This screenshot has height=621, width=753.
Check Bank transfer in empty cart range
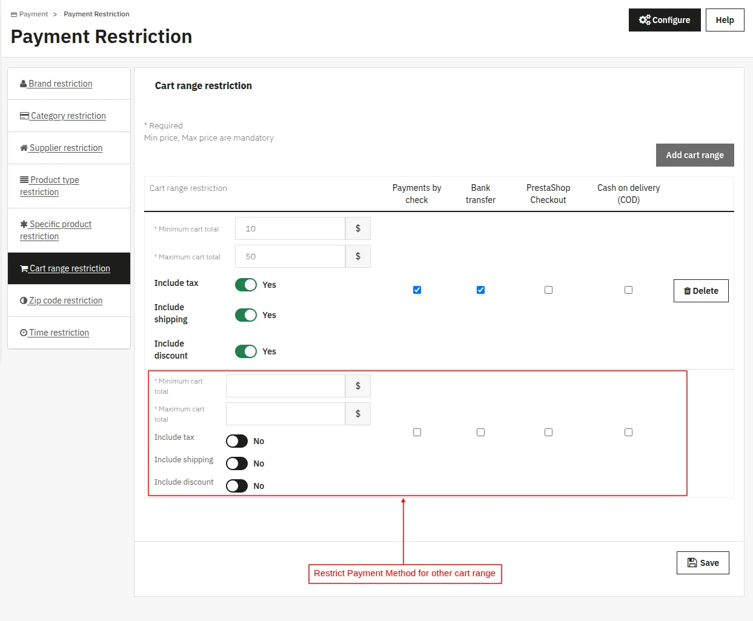(480, 433)
